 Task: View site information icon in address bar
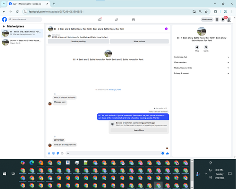click(x=25, y=11)
